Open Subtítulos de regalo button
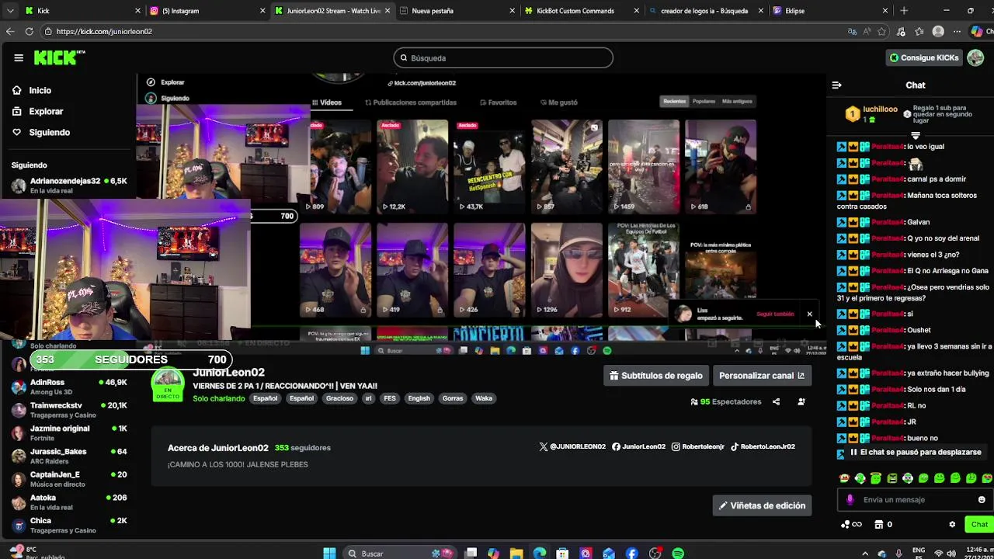 [655, 376]
